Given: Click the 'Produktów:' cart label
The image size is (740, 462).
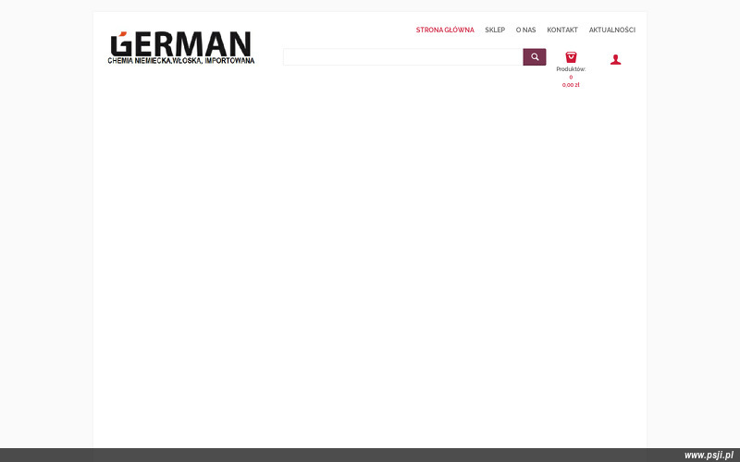Looking at the screenshot, I should (571, 69).
